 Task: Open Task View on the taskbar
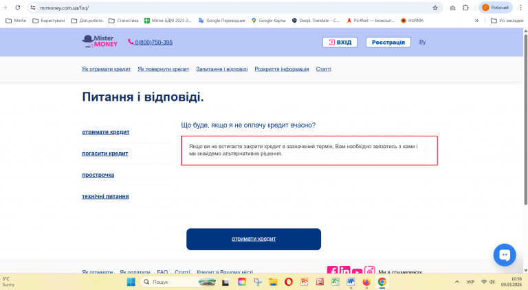[x=225, y=282]
